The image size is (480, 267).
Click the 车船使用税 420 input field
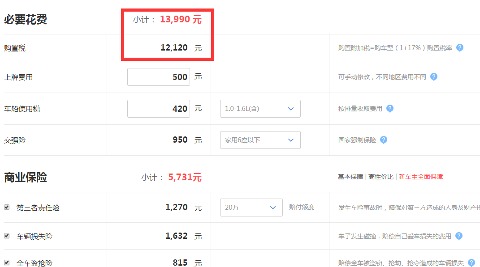[x=159, y=108]
